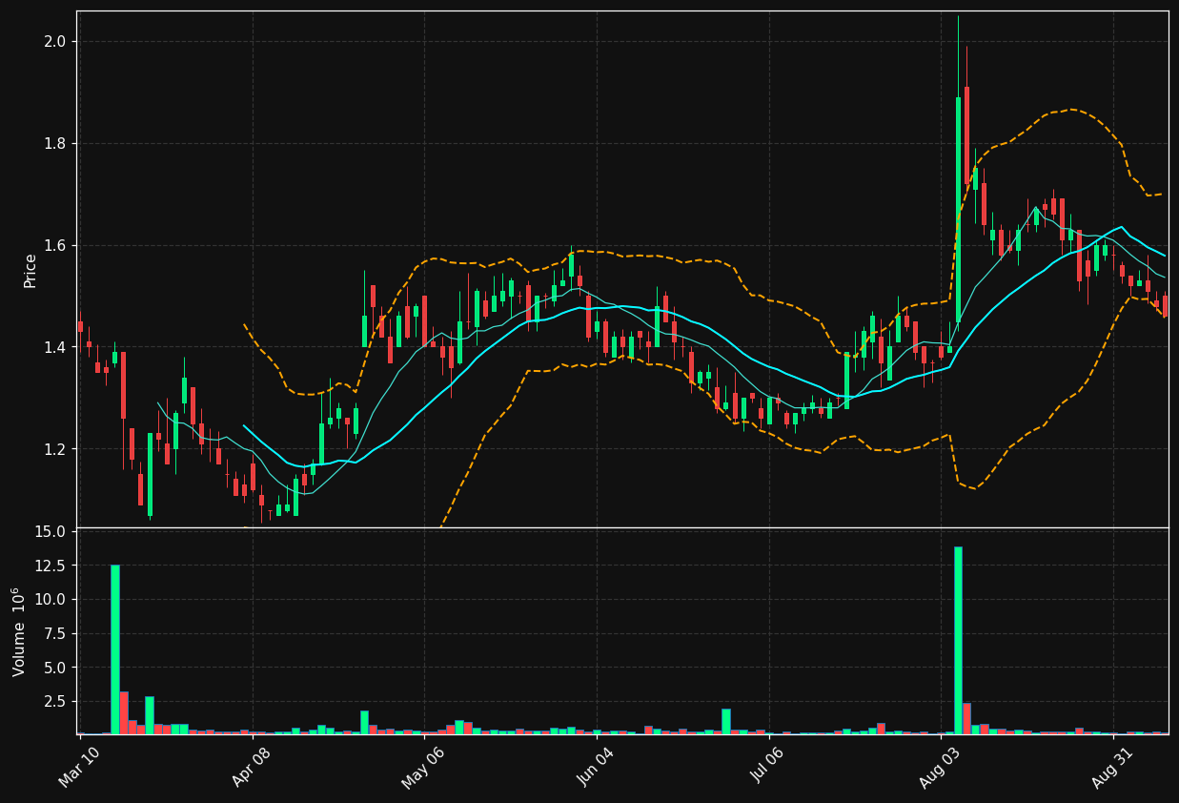Click the Aug 31 date label
The width and height of the screenshot is (1179, 803).
[1113, 767]
